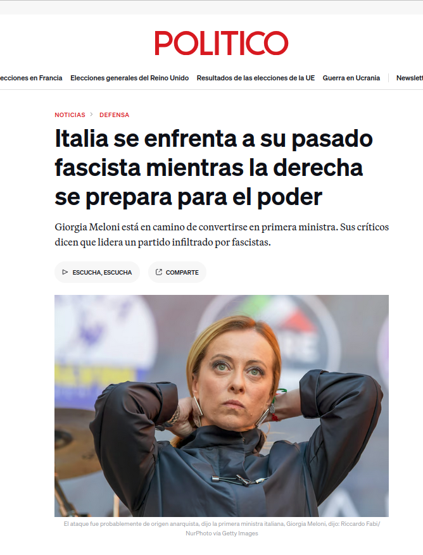Click the word 'fascista' in the headline

tap(98, 168)
